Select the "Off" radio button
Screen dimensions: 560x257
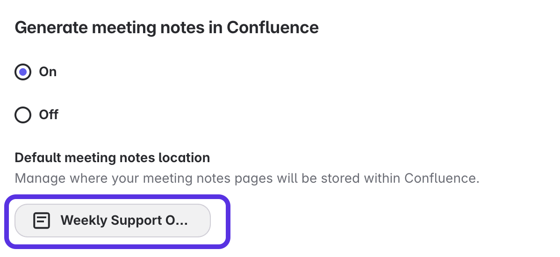click(x=23, y=115)
